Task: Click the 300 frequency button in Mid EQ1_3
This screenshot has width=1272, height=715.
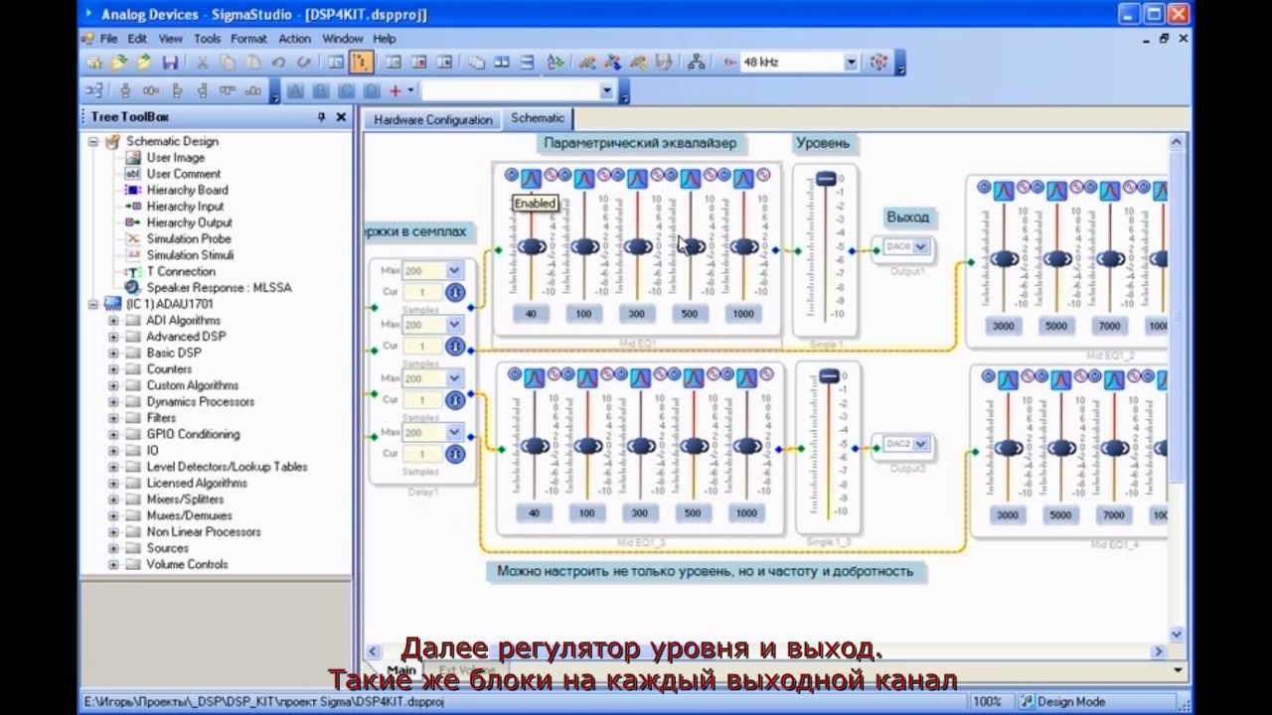Action: point(639,513)
